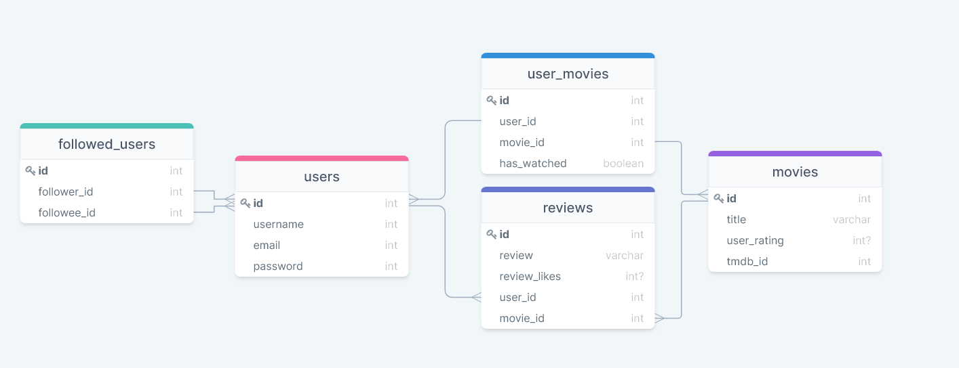The width and height of the screenshot is (959, 368).
Task: Click the key icon beside id in reviews
Action: click(x=492, y=235)
